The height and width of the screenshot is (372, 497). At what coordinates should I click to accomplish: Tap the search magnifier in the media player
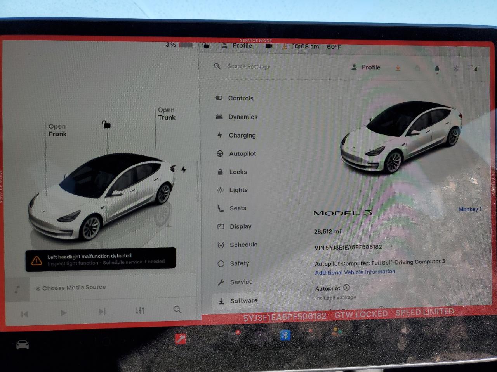[177, 310]
